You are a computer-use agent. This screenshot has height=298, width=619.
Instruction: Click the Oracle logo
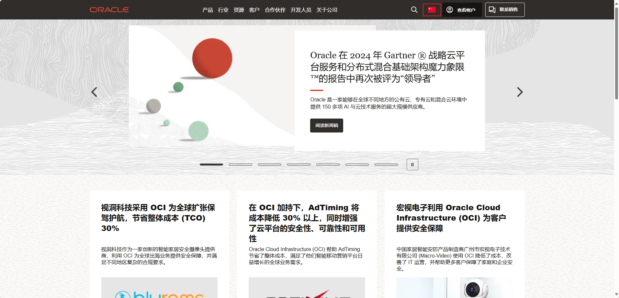[109, 10]
